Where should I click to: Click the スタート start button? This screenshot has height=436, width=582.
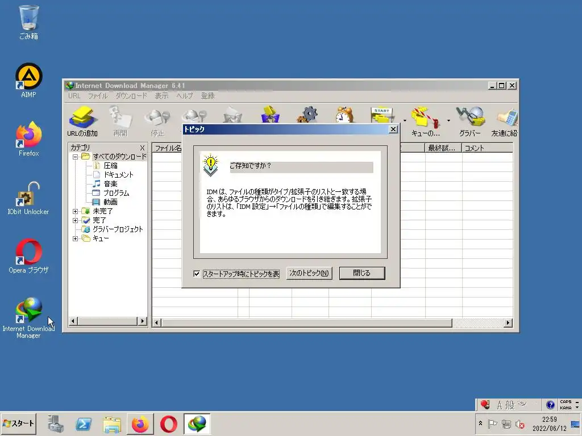coord(18,424)
